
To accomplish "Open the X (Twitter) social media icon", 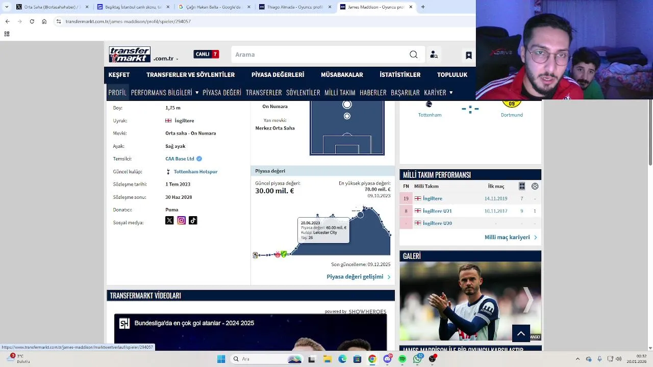I will 169,220.
